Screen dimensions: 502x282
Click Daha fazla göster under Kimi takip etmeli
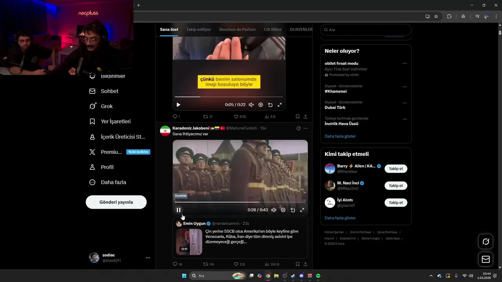tap(340, 218)
